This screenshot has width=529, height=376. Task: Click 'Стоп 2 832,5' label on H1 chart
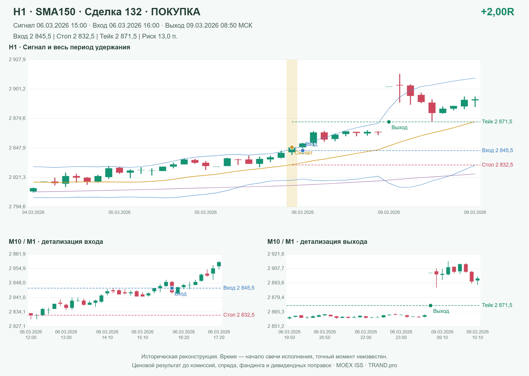tap(497, 165)
